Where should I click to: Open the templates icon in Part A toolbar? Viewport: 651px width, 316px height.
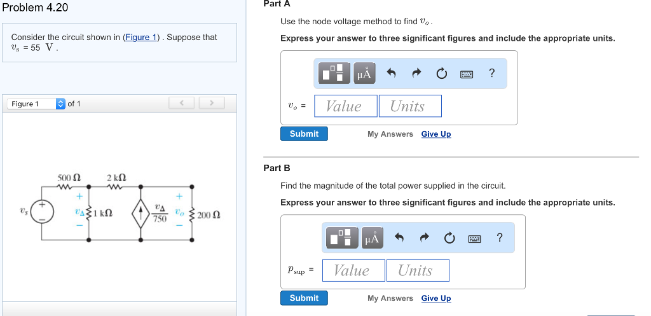(336, 73)
